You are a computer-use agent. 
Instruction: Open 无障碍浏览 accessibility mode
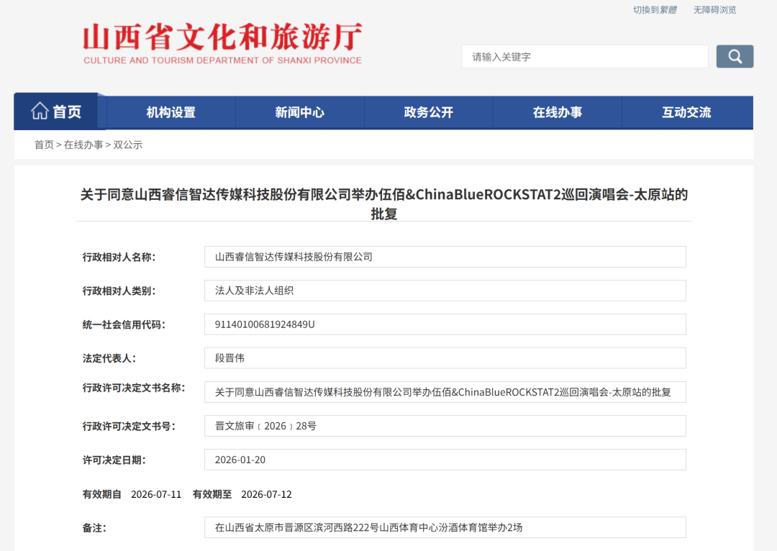(x=714, y=10)
